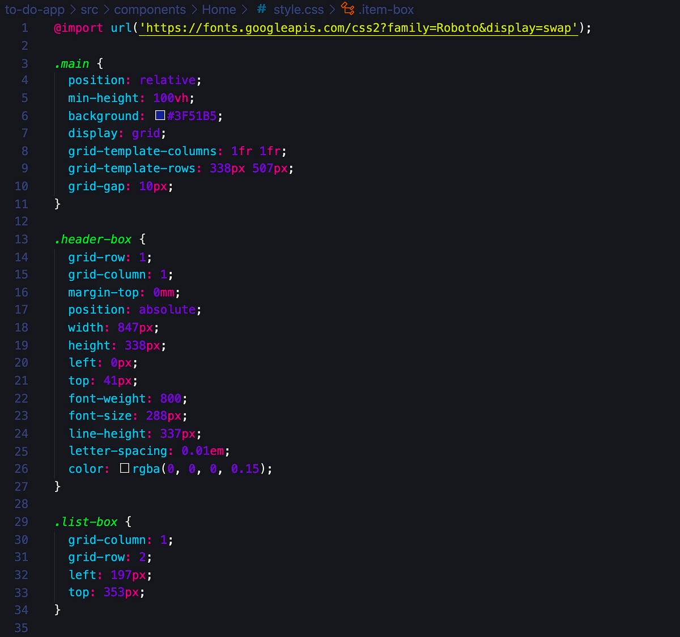Click line number 13 in the gutter
The height and width of the screenshot is (637, 680).
21,240
